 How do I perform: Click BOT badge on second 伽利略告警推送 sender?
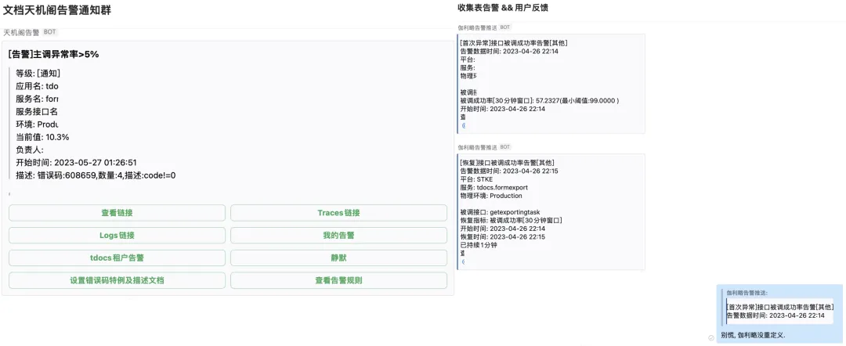pyautogui.click(x=505, y=147)
